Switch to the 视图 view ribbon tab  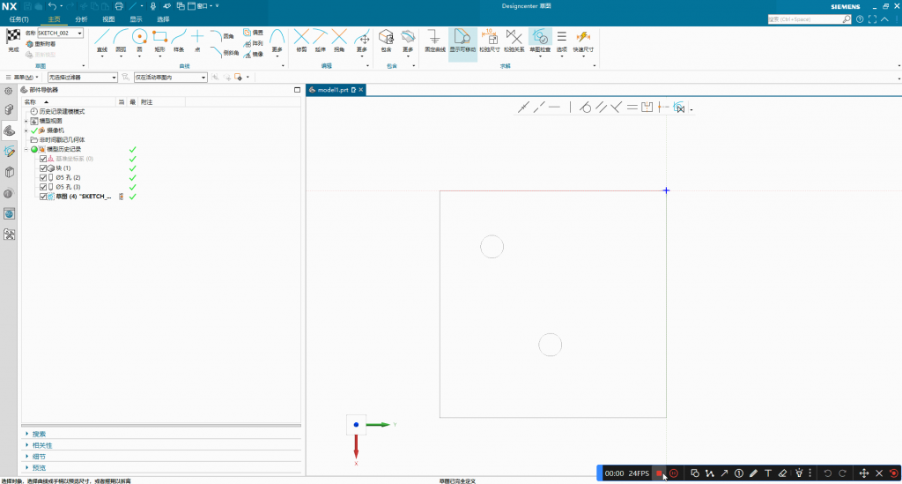[x=108, y=19]
